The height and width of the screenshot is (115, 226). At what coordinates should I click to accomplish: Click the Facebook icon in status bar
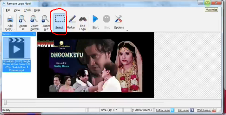point(192,110)
